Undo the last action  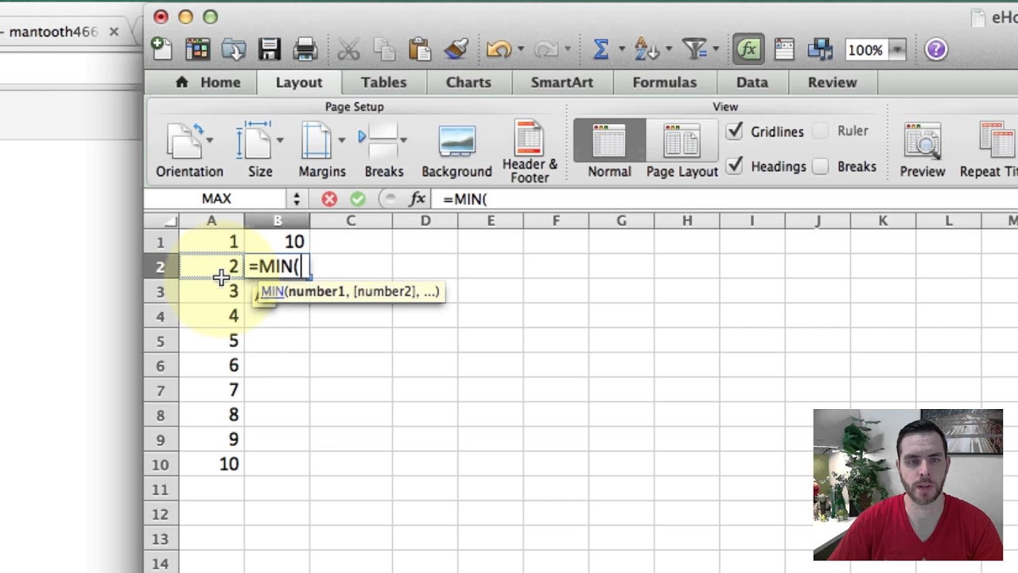tap(499, 49)
